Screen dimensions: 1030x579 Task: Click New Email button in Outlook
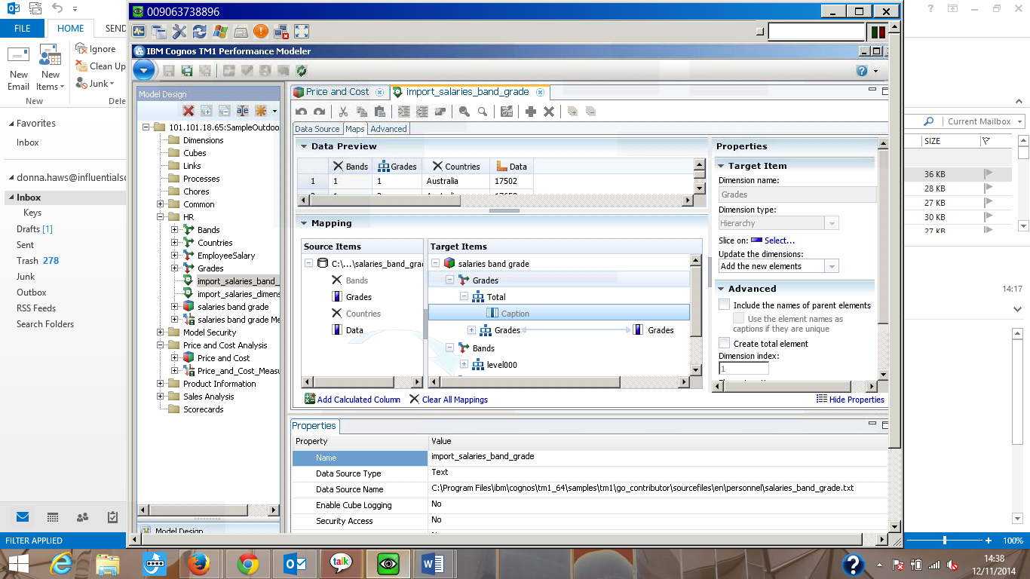click(19, 69)
